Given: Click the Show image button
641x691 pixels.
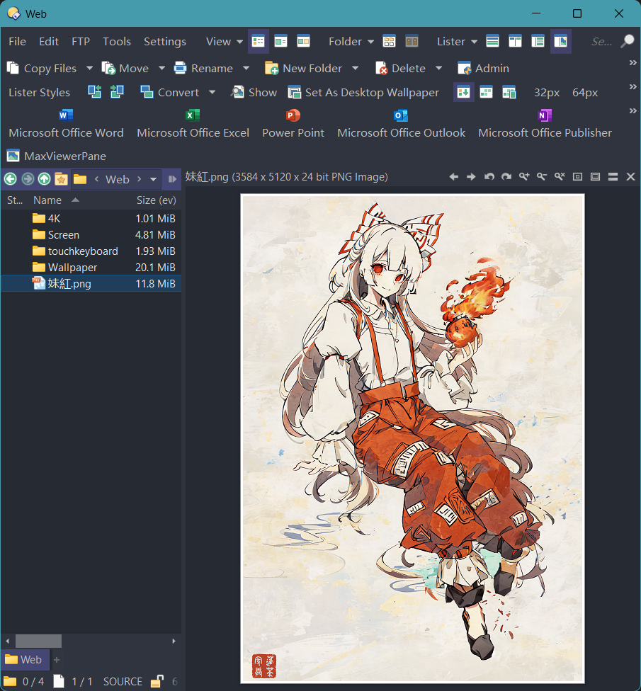Looking at the screenshot, I should click(x=254, y=93).
